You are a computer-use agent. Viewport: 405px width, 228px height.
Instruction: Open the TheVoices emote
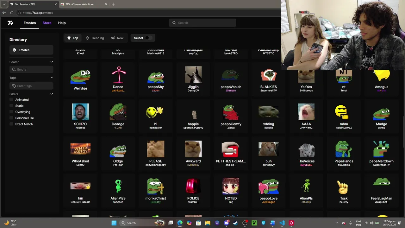click(306, 154)
